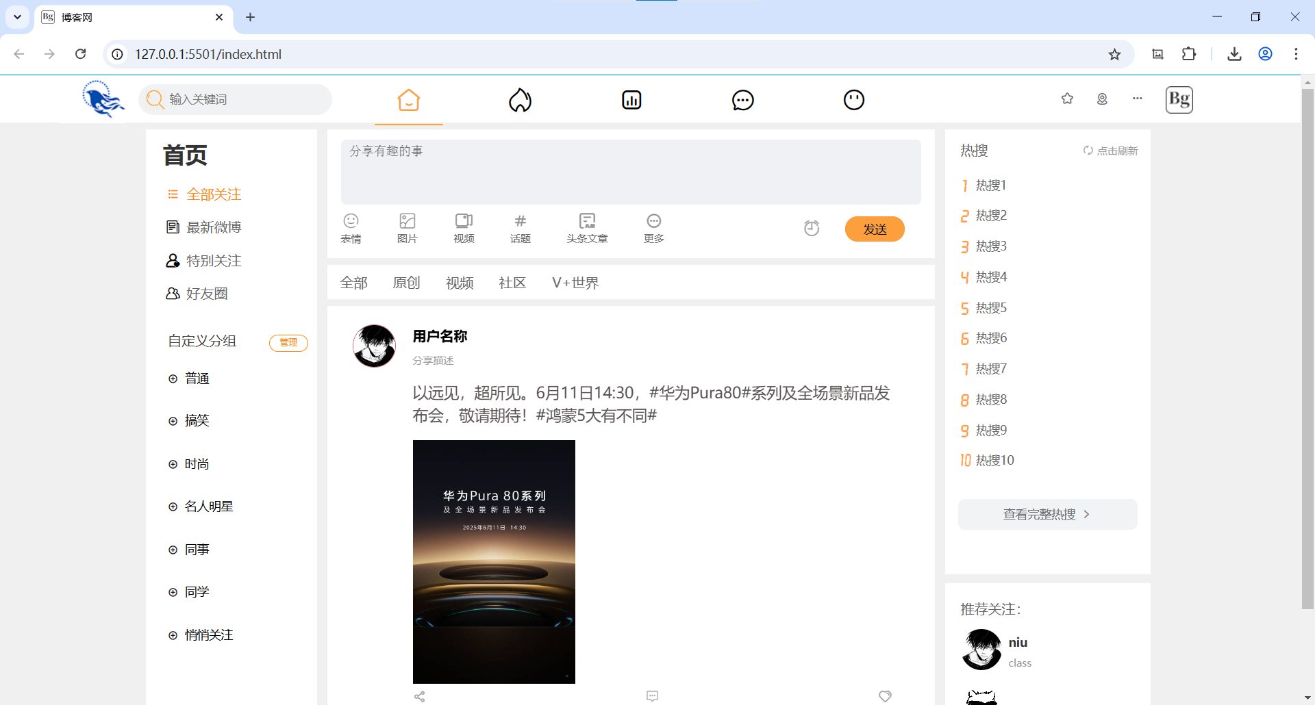Click the 点击刷新 refresh icon for hot search
This screenshot has height=705, width=1315.
pos(1088,150)
